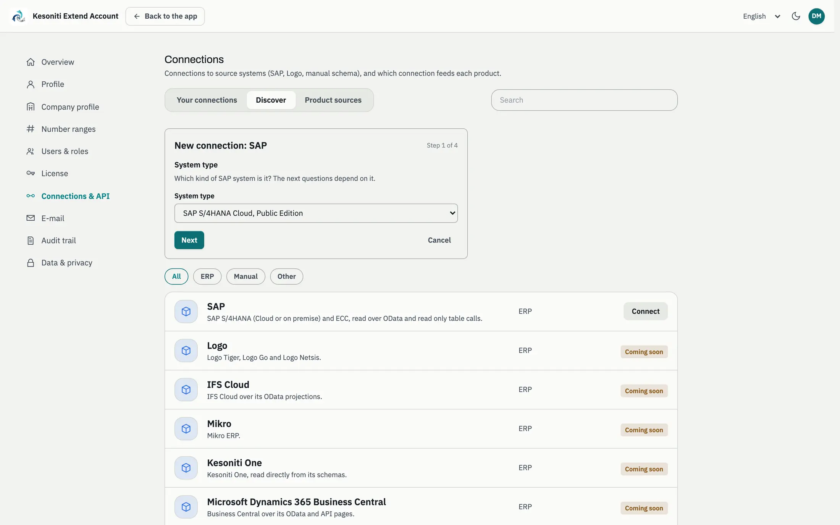This screenshot has height=525, width=840.
Task: Select the Connections & API icon
Action: click(x=31, y=196)
